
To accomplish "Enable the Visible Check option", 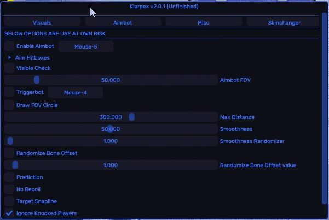I will coord(9,68).
